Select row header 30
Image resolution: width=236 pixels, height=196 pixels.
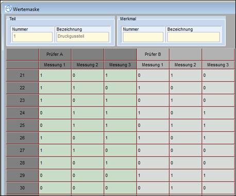click(23, 188)
